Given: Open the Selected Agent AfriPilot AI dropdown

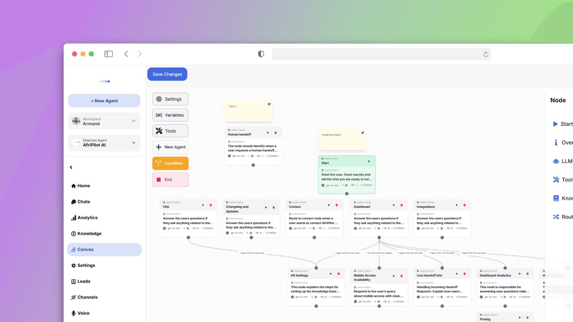Looking at the screenshot, I should pos(134,143).
